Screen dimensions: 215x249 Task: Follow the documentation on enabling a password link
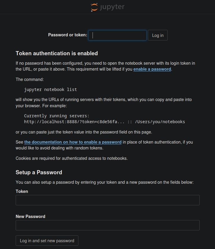tap(73, 142)
